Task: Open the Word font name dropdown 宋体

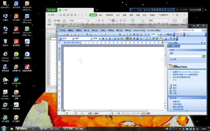Action: point(92,39)
